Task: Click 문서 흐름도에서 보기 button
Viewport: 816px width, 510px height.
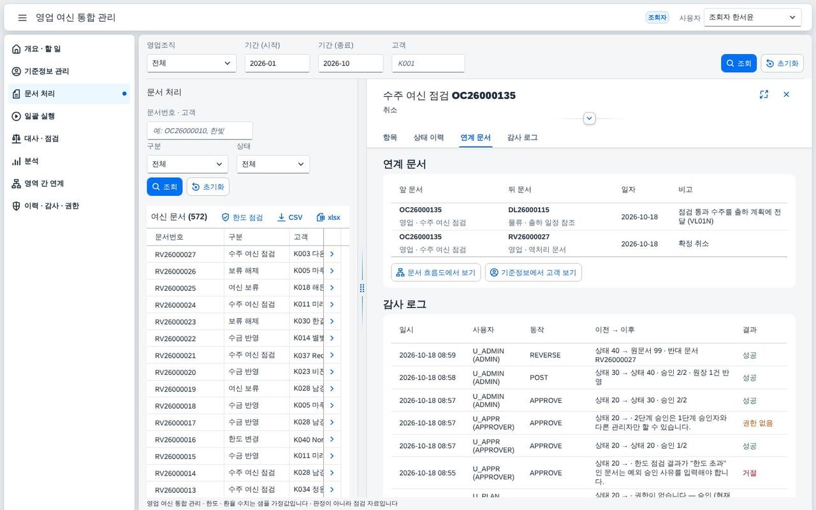Action: coord(436,273)
